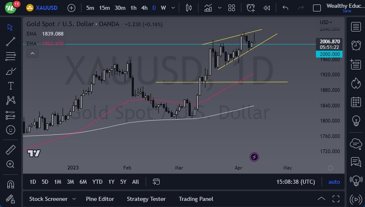Viewport: 365px width, 207px height.
Task: Switch to 15m timeframe
Action: coord(104,8)
